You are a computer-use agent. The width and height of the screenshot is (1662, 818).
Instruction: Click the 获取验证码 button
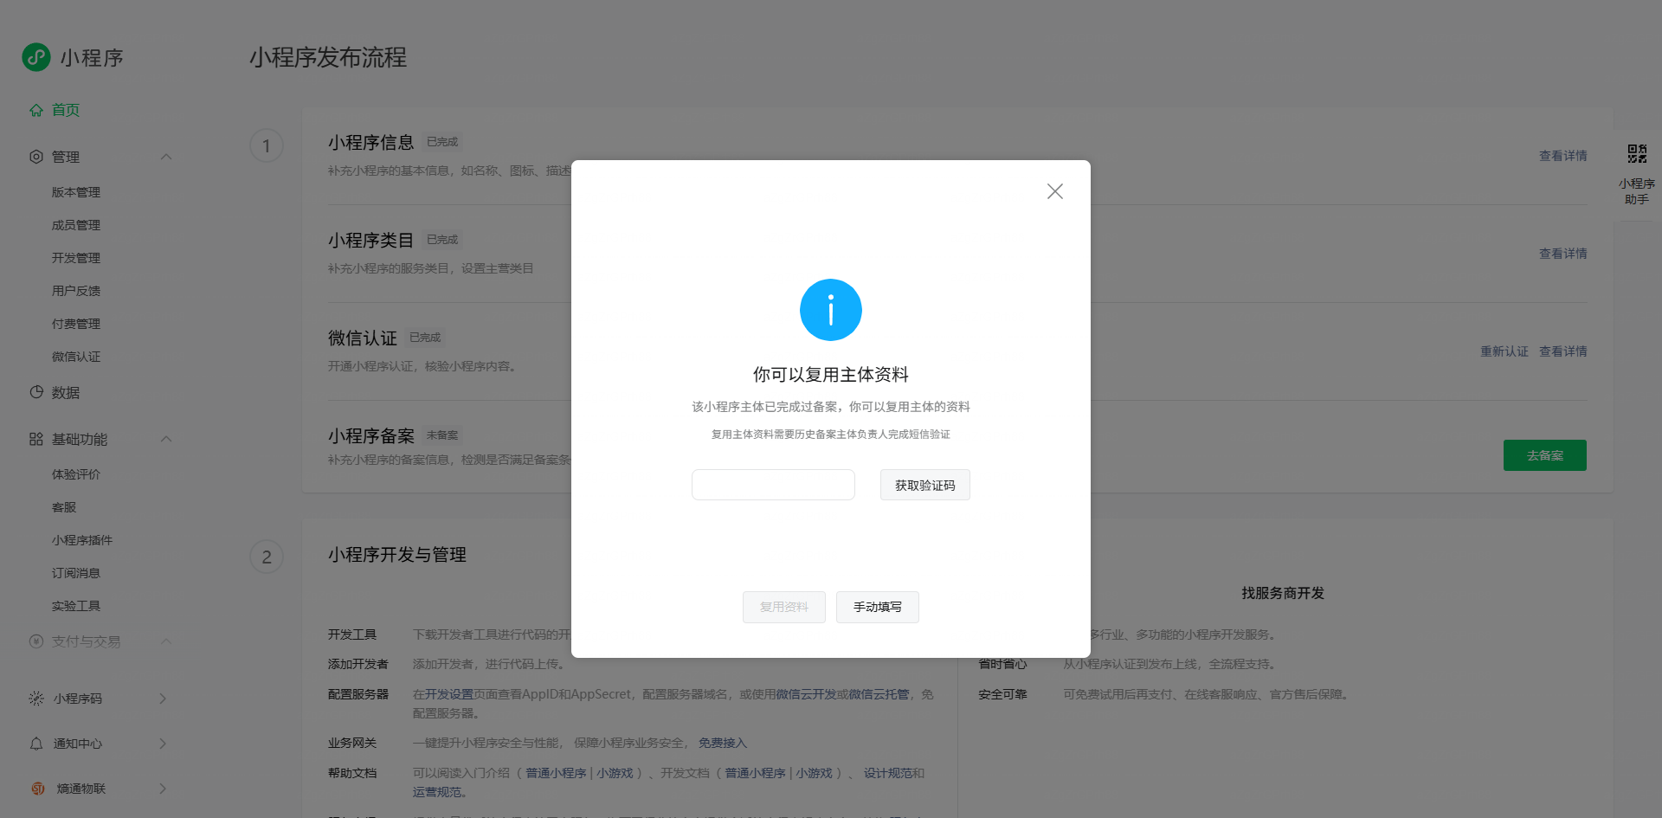coord(925,485)
